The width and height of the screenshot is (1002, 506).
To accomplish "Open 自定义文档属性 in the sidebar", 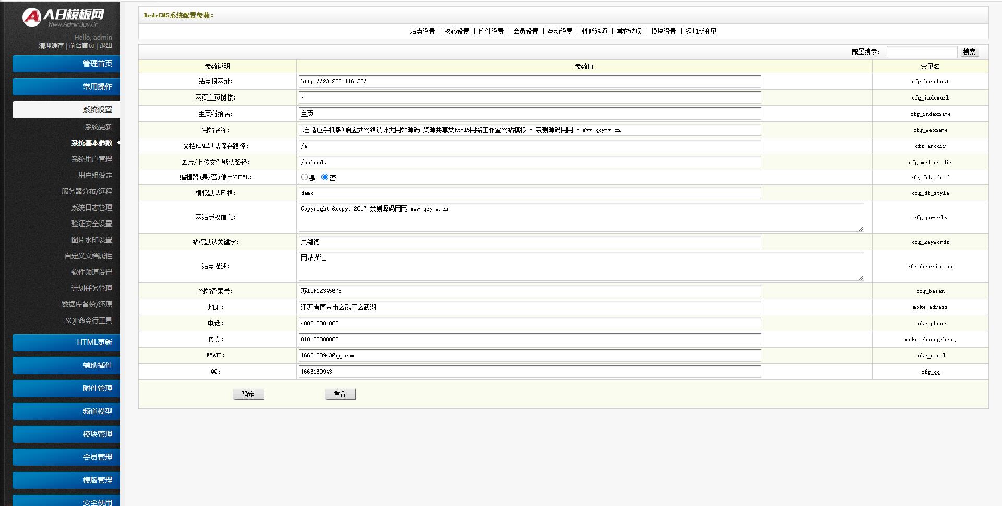I will [x=88, y=256].
